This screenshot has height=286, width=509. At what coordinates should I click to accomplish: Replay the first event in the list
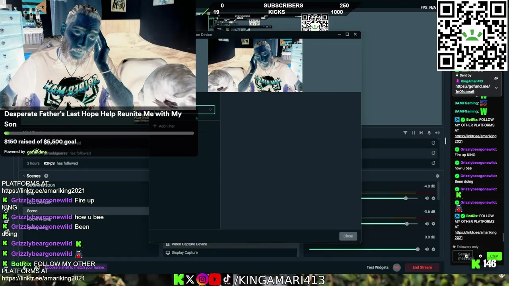[x=433, y=143]
